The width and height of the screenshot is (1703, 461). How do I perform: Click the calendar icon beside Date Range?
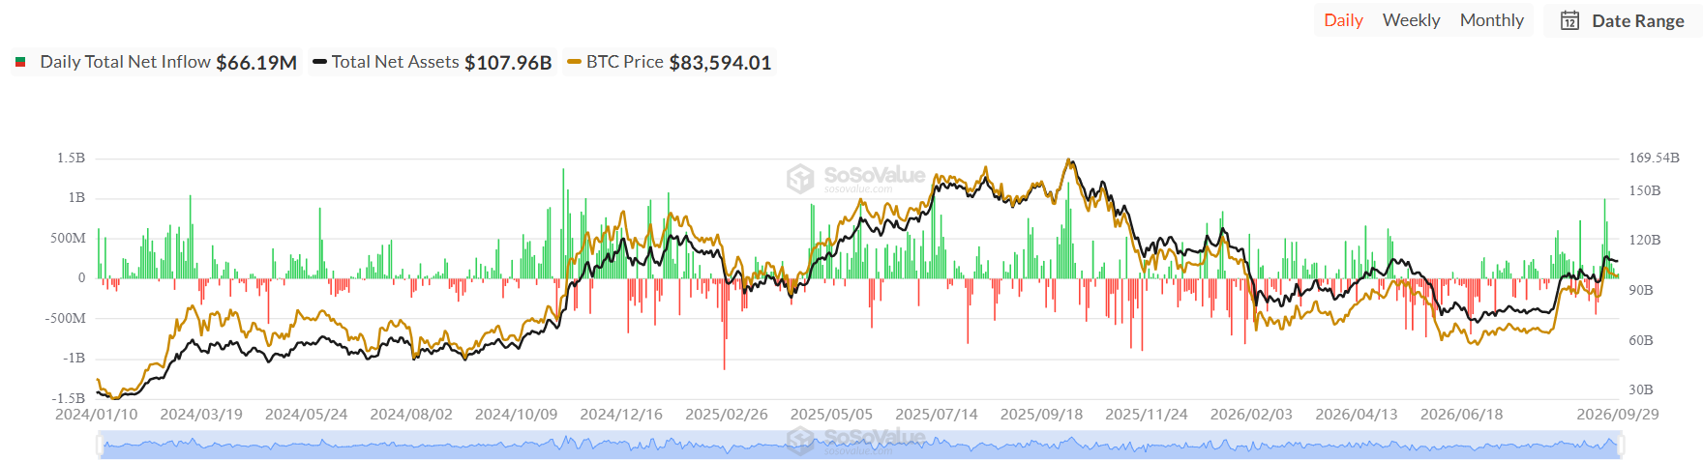click(x=1569, y=21)
